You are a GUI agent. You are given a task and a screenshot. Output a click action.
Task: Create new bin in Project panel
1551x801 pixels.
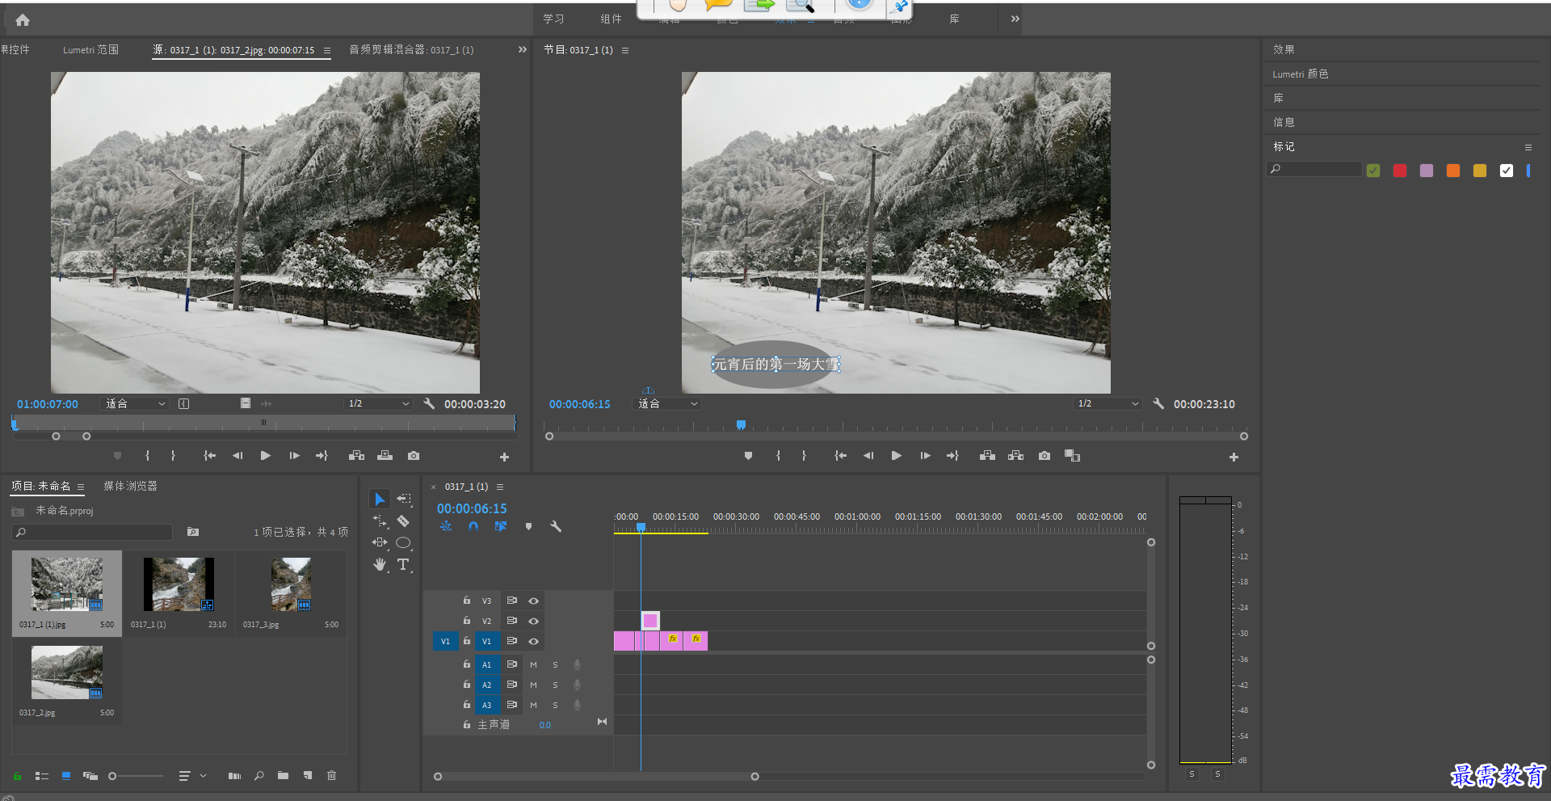pyautogui.click(x=283, y=776)
